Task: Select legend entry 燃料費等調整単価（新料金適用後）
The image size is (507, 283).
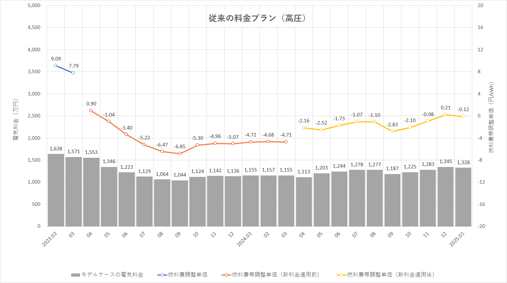Action: click(x=385, y=275)
